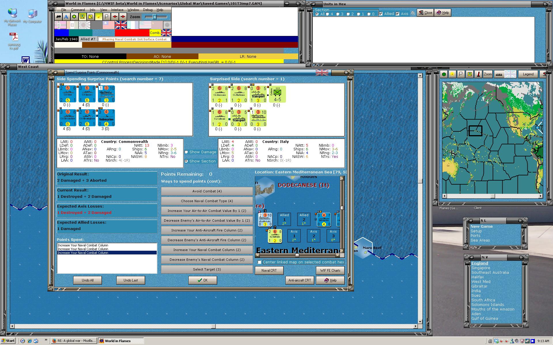Click the CA Kent unit counter

(x=68, y=94)
